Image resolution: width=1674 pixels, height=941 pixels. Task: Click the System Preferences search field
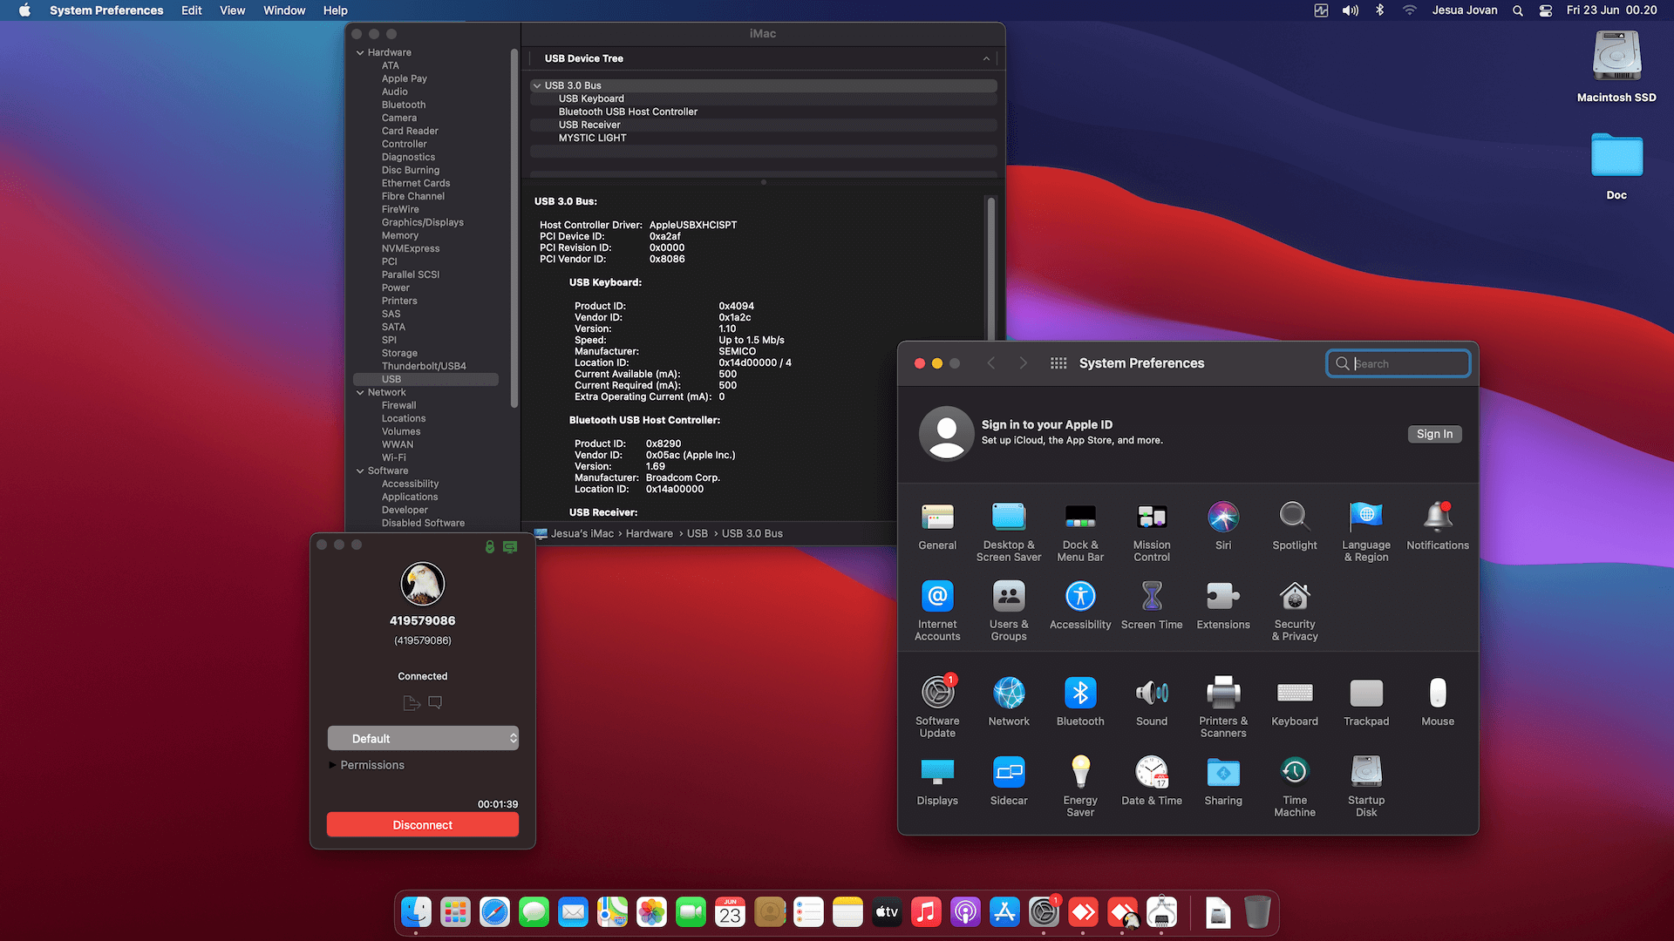click(1398, 362)
